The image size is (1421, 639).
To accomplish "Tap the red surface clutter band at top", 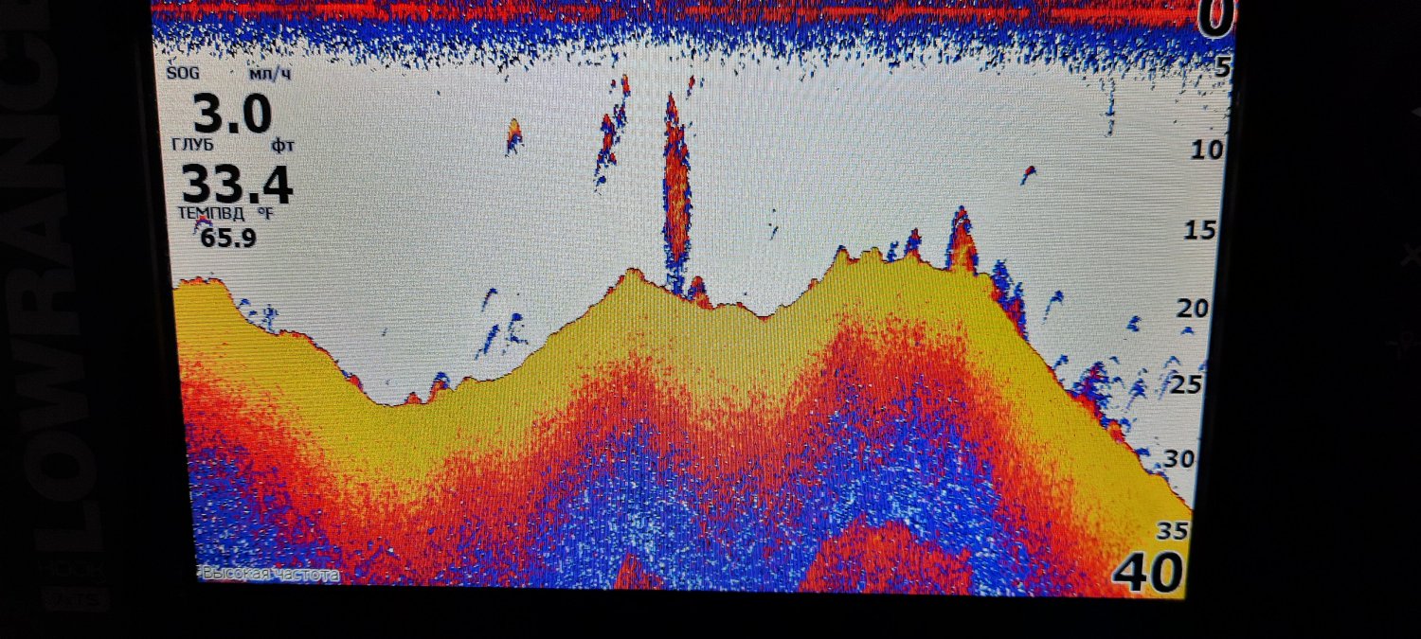I will pyautogui.click(x=663, y=11).
